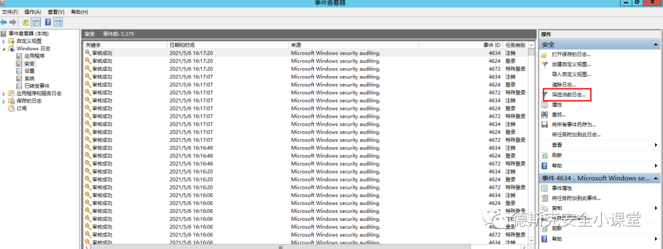Image resolution: width=663 pixels, height=249 pixels.
Task: Click 将任务附加到此日志... action
Action: 576,135
